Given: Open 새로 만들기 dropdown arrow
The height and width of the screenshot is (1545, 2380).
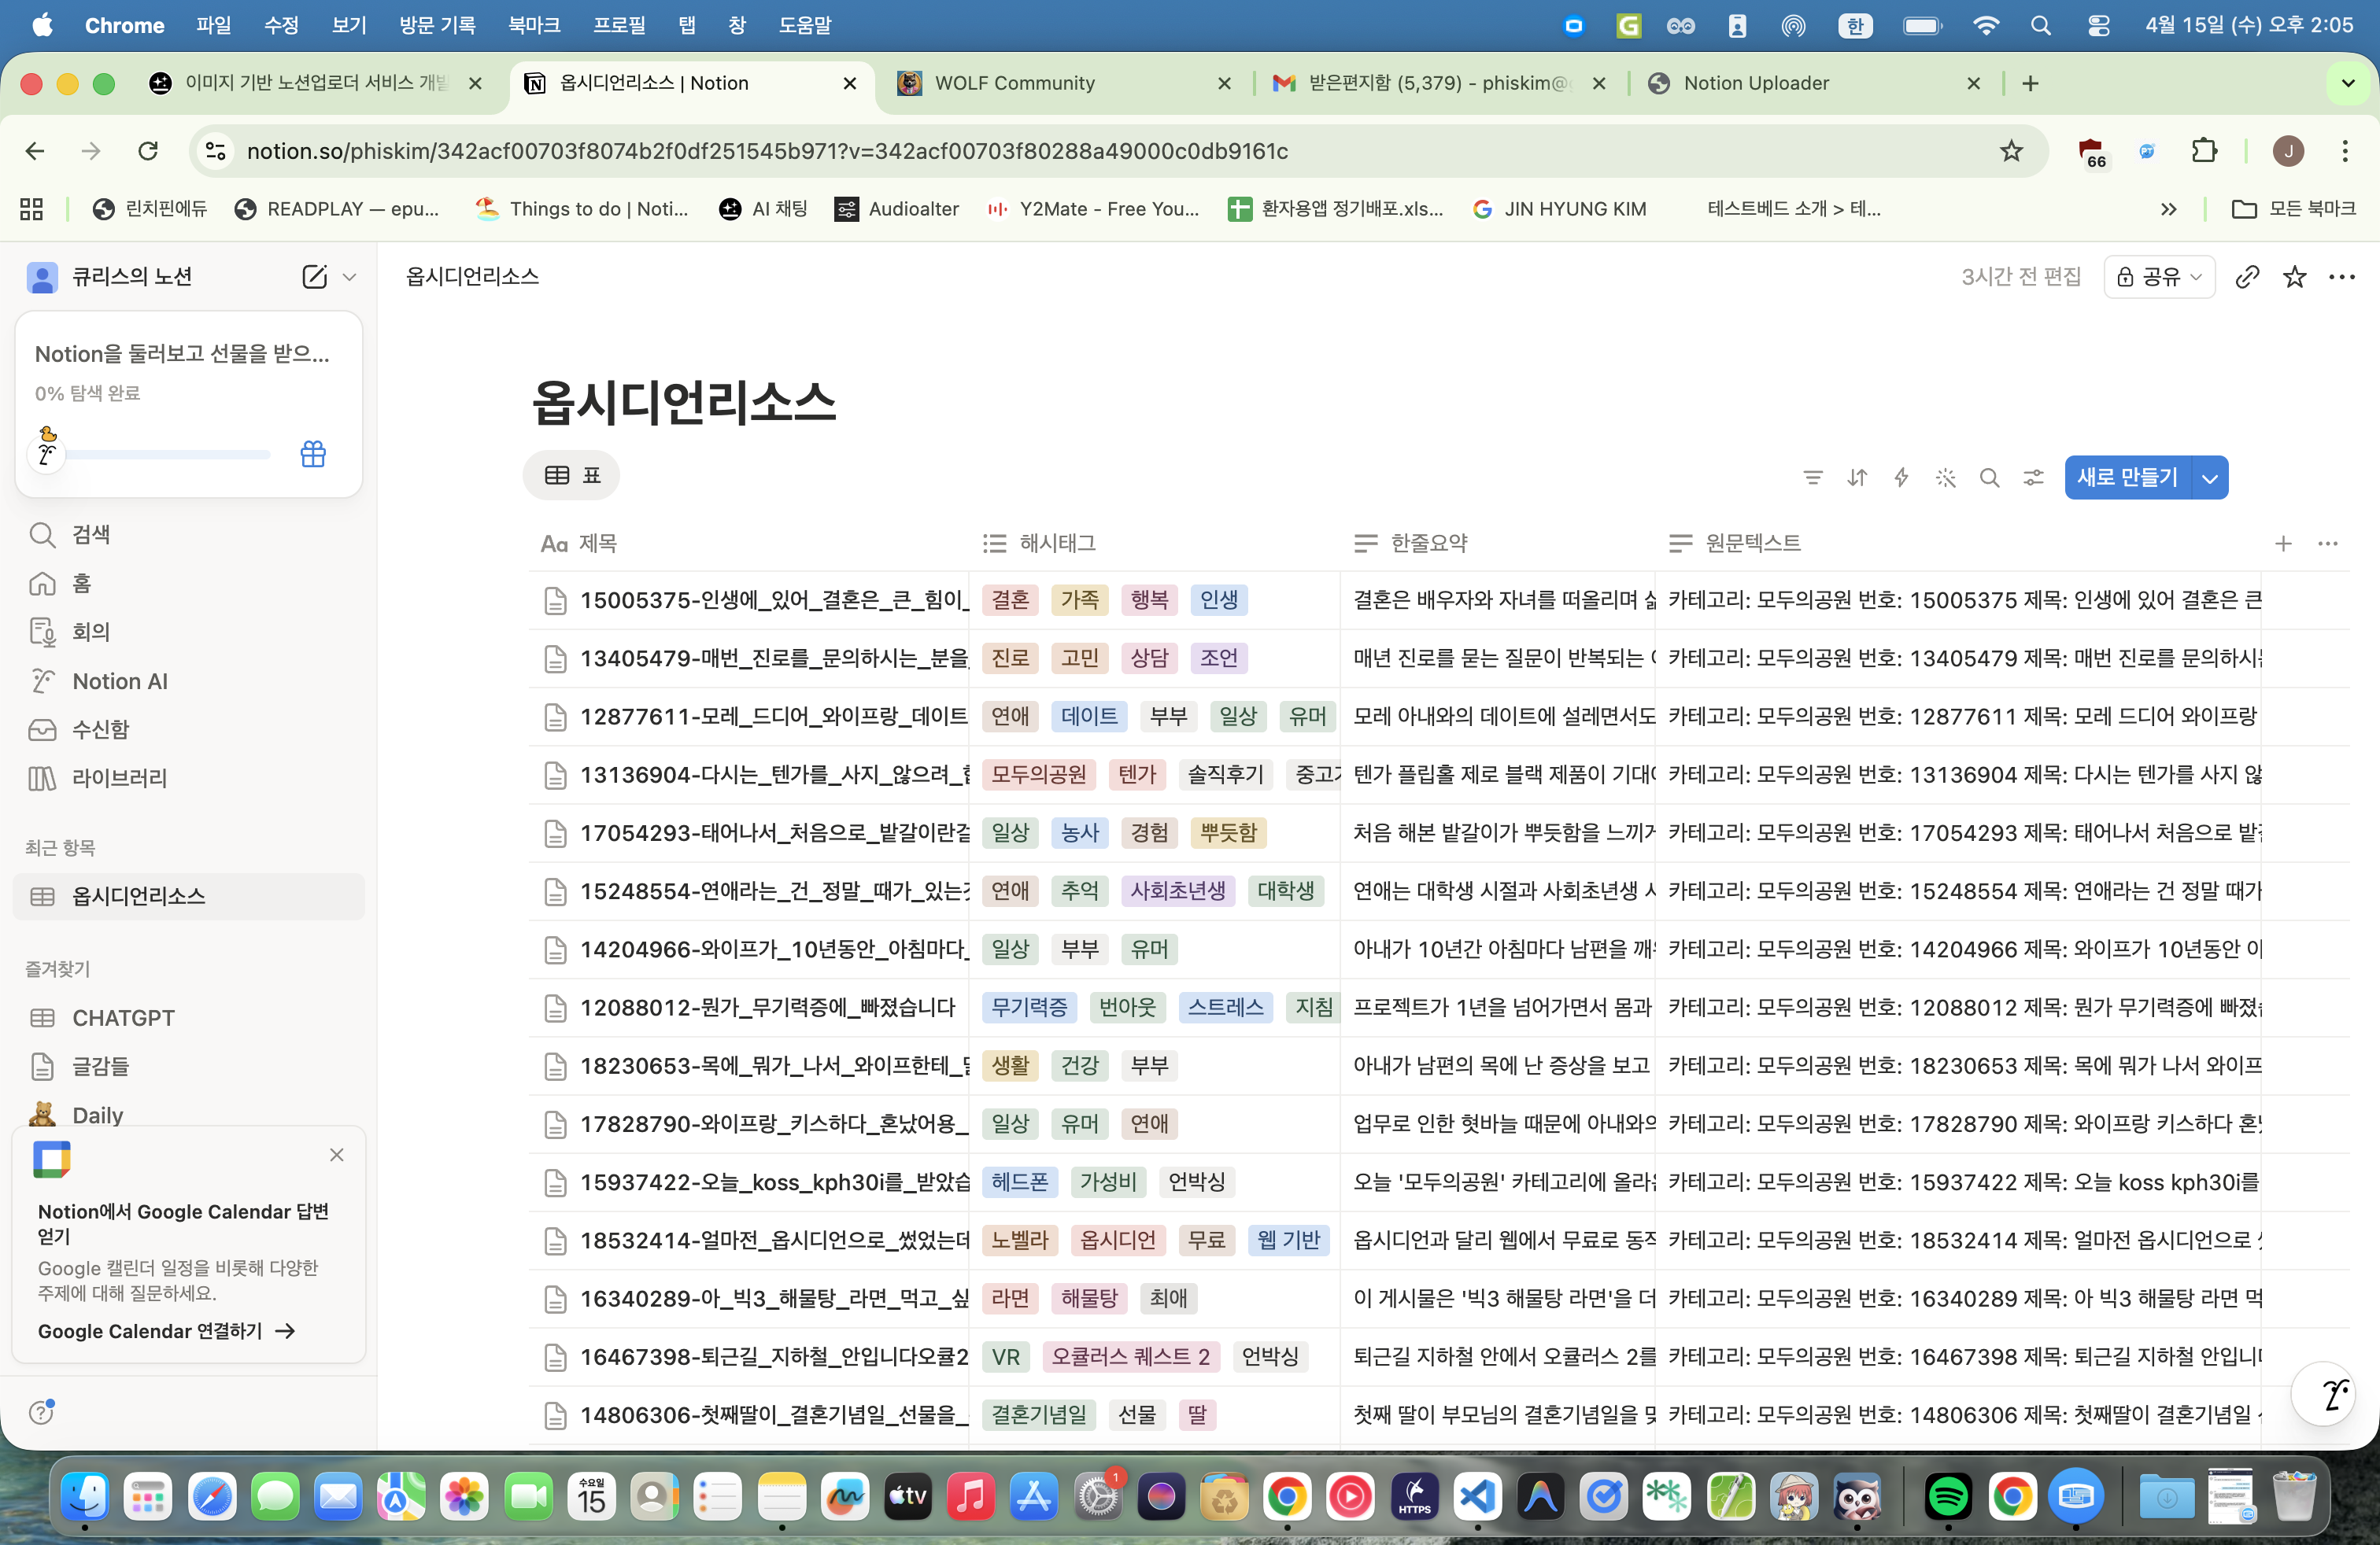Looking at the screenshot, I should pos(2210,478).
